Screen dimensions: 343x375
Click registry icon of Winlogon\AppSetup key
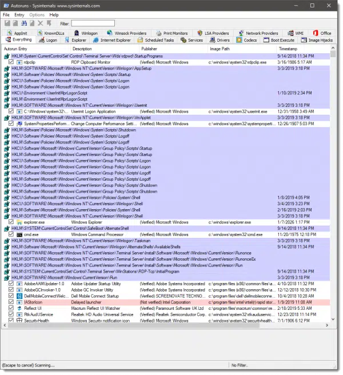[7, 69]
